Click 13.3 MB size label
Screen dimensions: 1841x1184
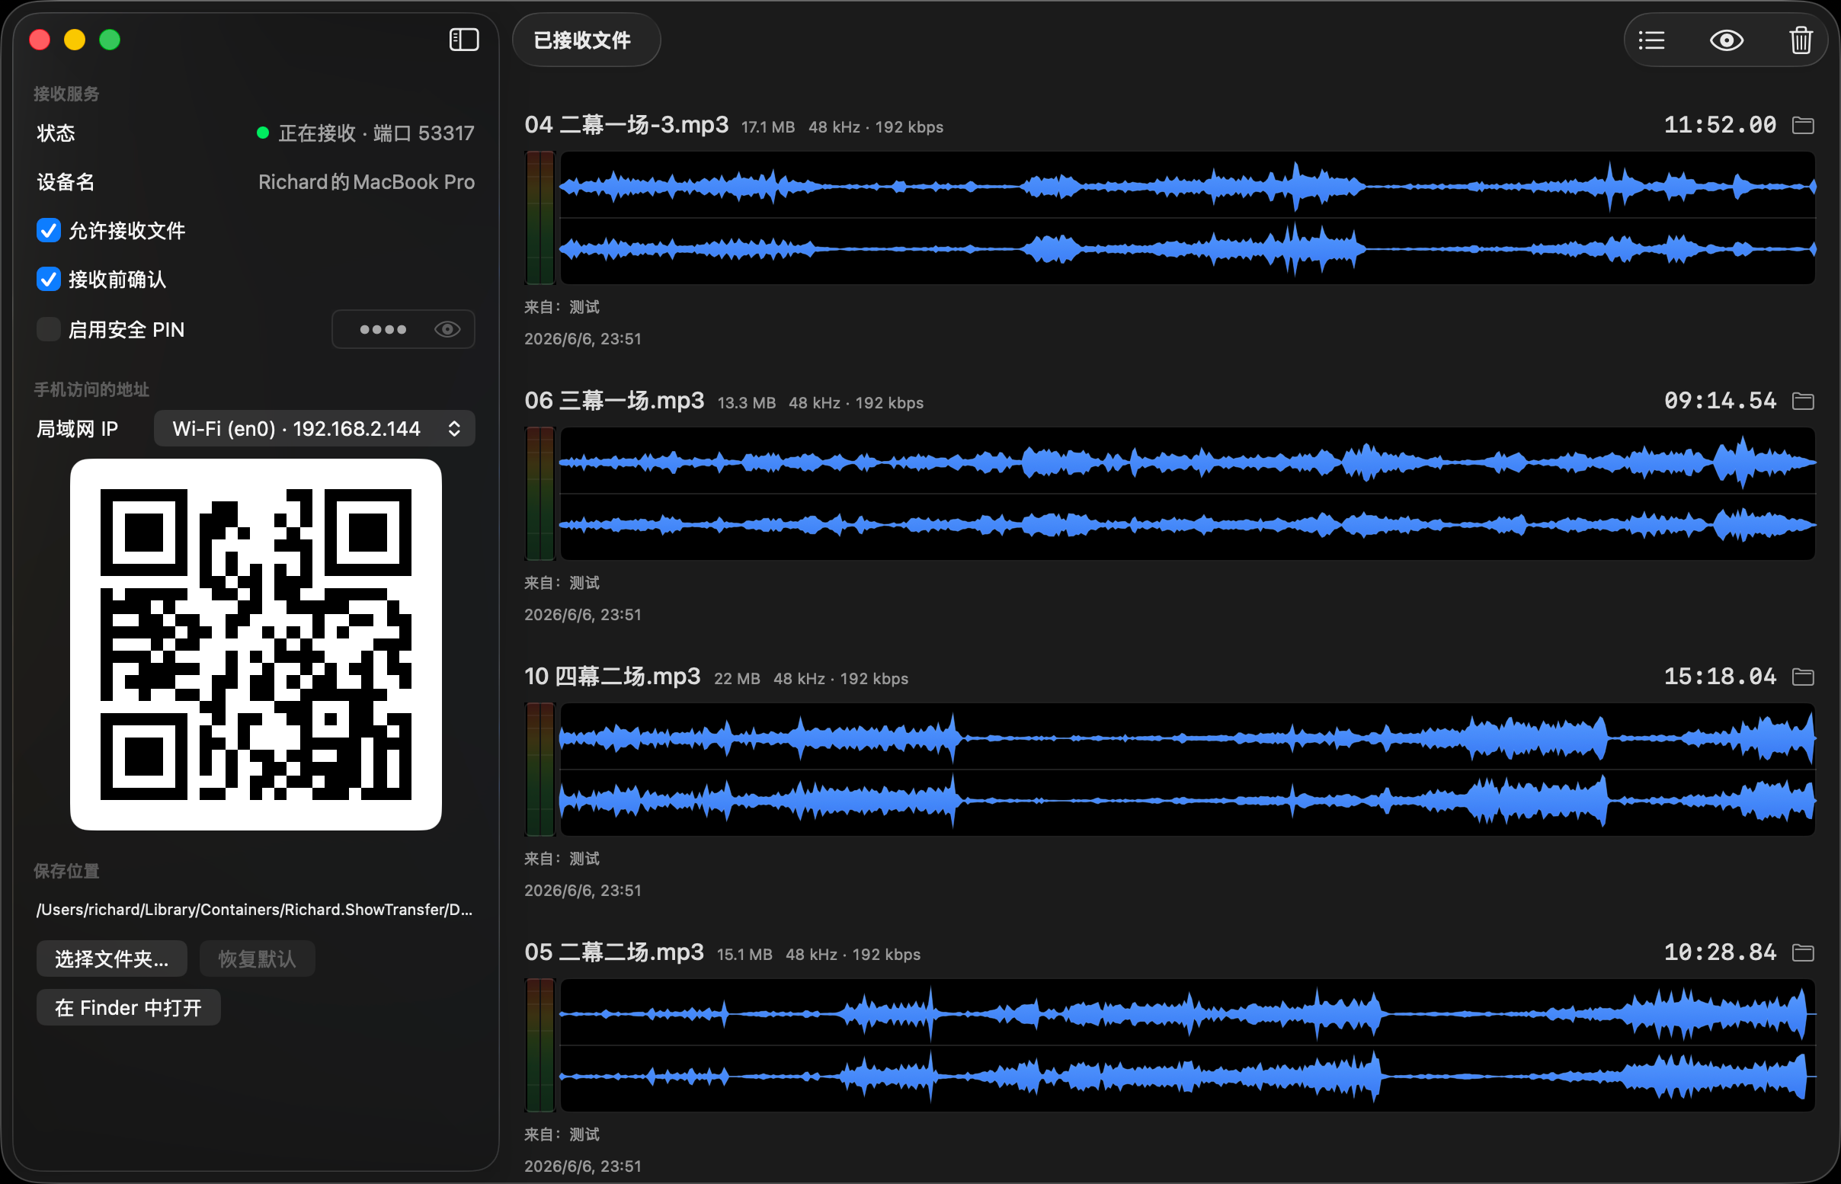click(x=747, y=404)
